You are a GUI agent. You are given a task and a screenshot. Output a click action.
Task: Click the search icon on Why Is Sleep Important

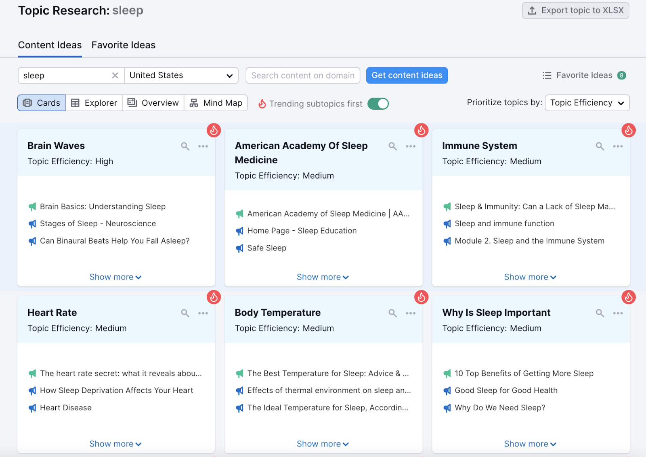click(x=600, y=313)
